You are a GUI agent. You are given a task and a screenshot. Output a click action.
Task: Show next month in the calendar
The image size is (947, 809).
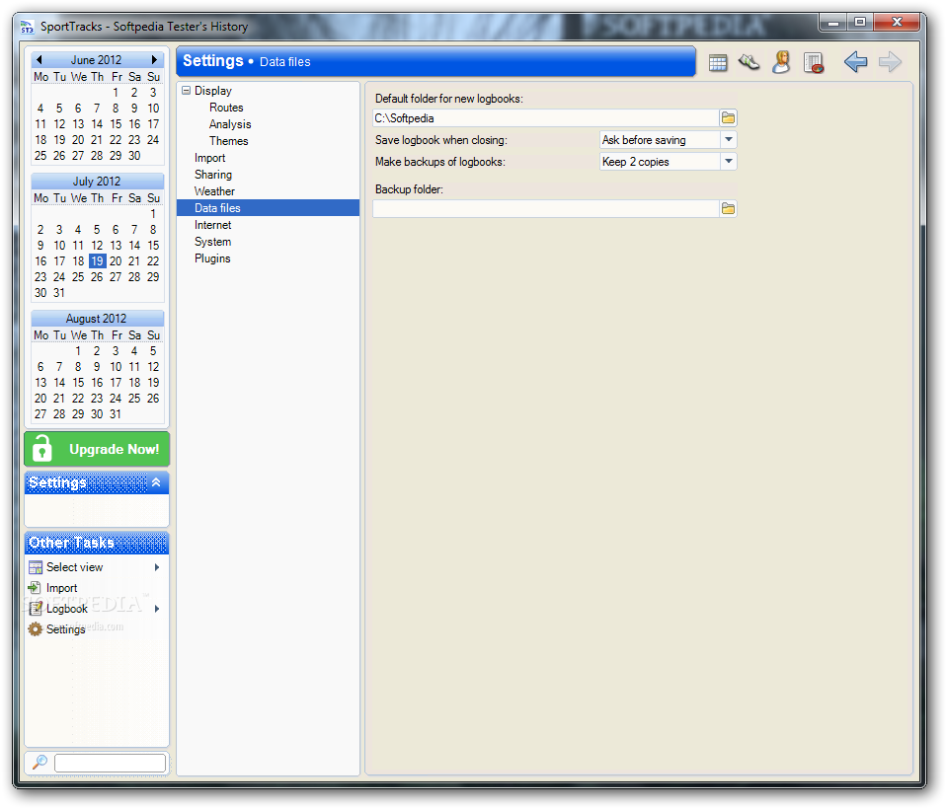click(x=155, y=60)
